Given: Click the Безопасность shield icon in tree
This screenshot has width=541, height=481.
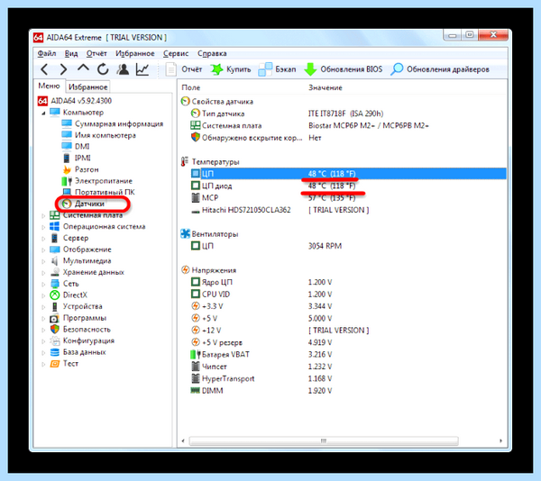Looking at the screenshot, I should 54,330.
